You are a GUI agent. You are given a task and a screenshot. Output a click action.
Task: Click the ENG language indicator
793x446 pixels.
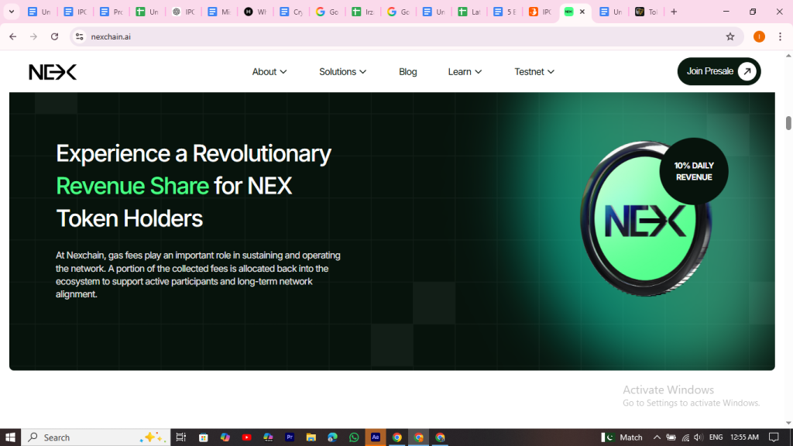pos(716,437)
